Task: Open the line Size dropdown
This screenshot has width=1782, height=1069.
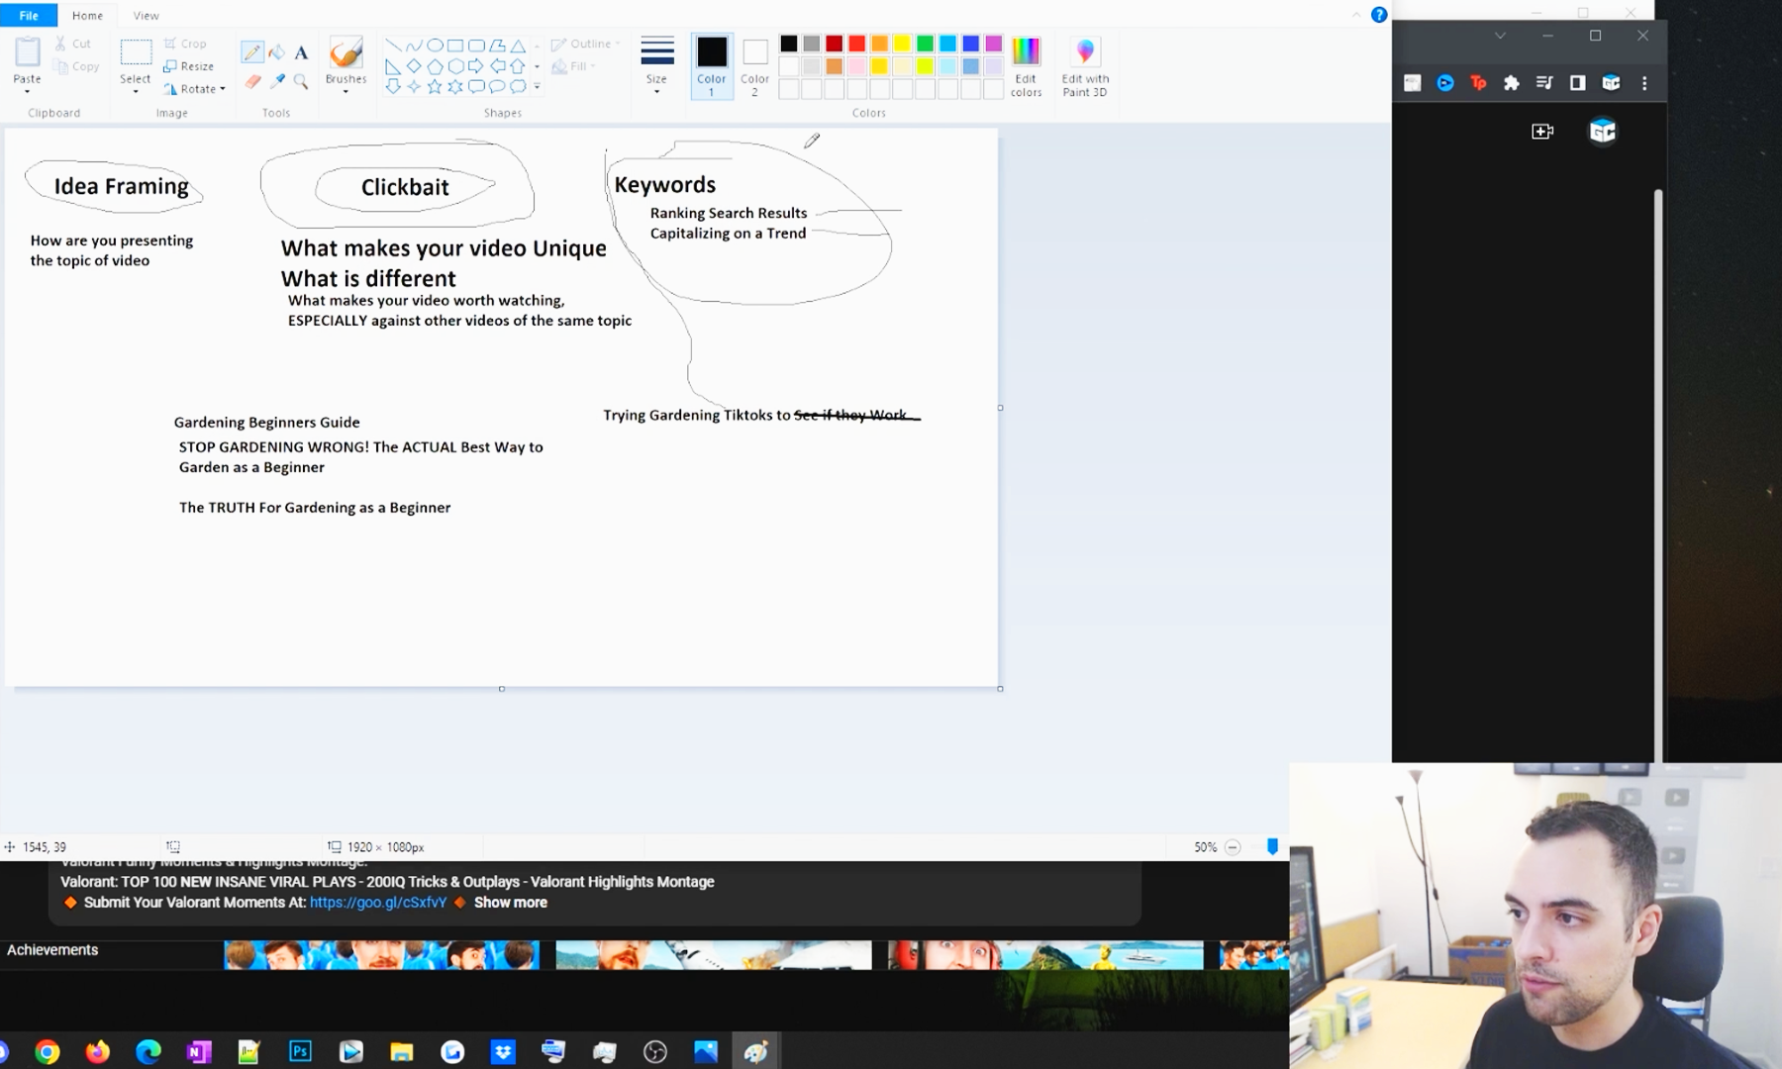Action: [x=656, y=65]
